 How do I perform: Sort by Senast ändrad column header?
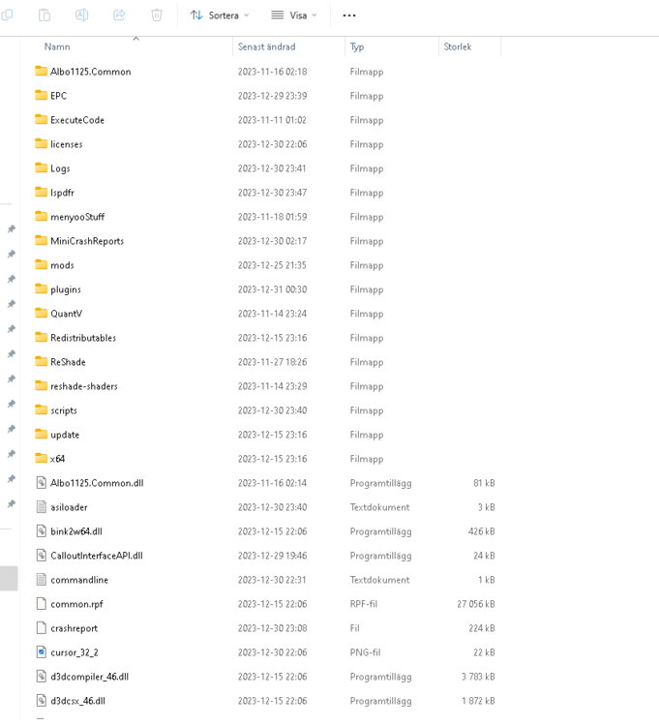click(x=266, y=46)
